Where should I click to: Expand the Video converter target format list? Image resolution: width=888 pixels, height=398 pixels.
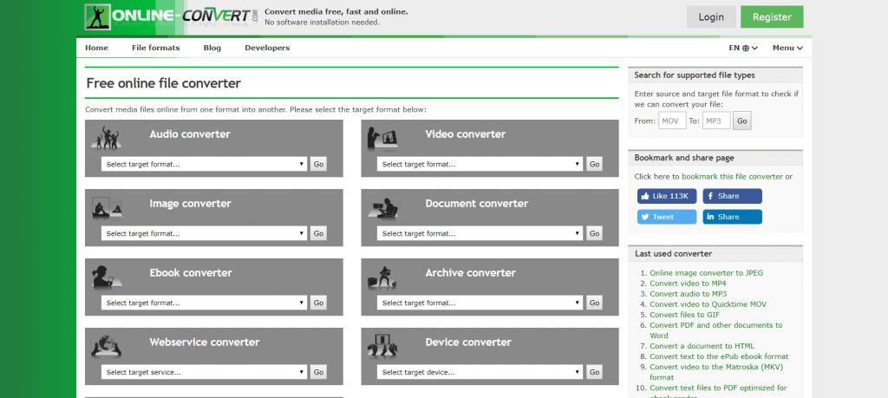tap(480, 164)
